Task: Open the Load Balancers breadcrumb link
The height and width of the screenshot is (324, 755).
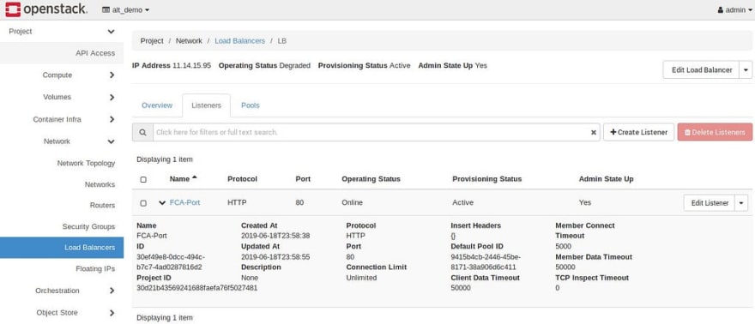Action: [239, 41]
